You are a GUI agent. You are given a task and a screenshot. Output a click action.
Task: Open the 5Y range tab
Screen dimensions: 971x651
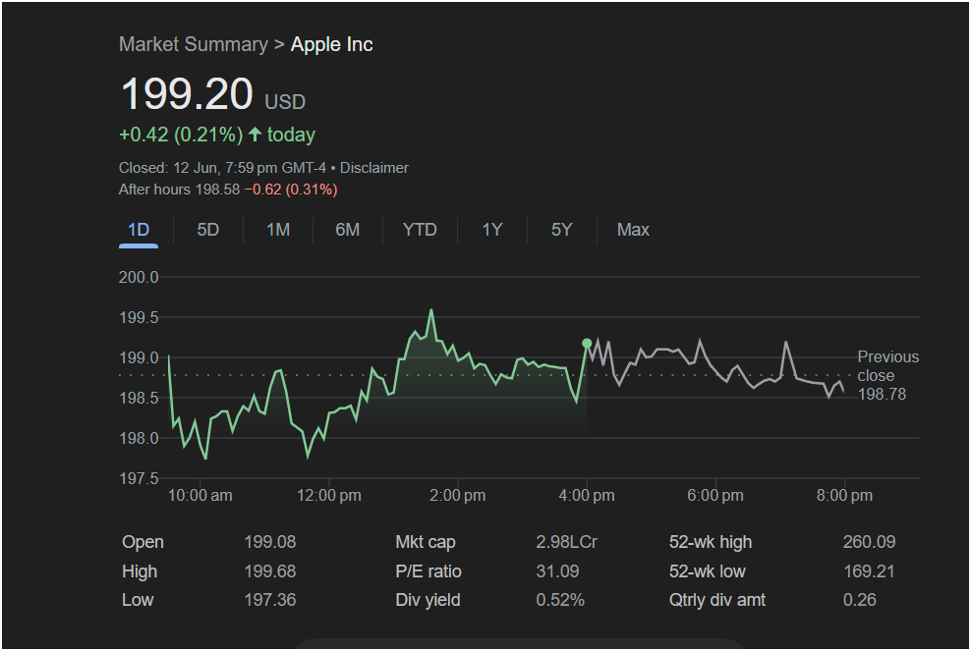point(562,230)
